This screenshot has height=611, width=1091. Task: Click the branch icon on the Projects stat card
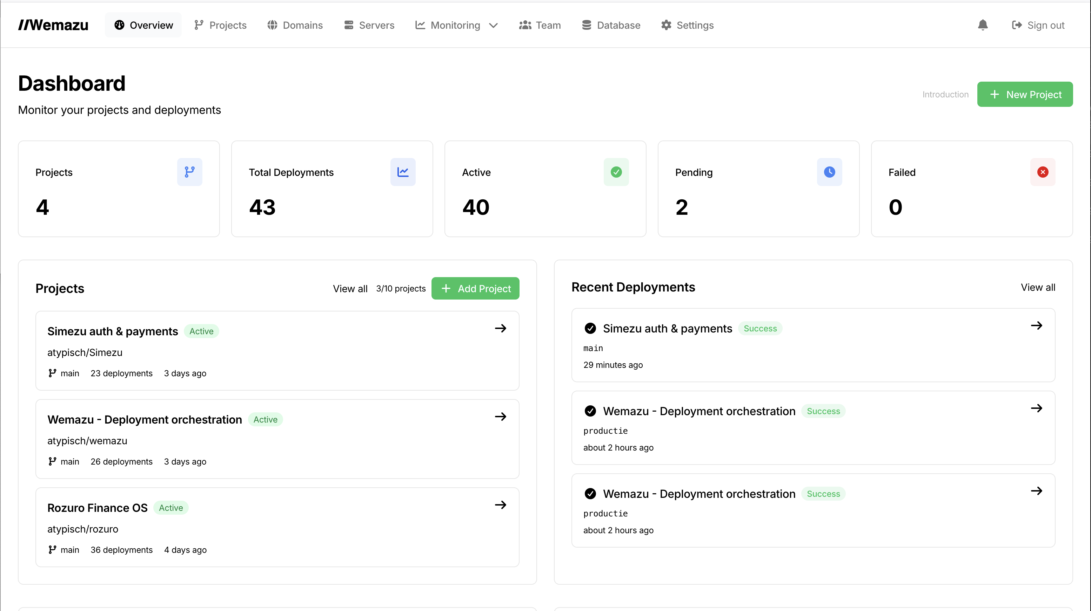pos(189,172)
